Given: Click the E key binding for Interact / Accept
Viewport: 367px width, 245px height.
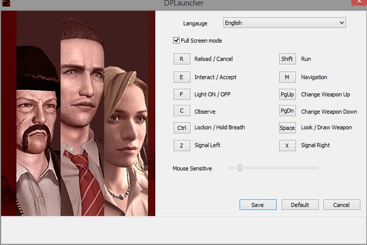Looking at the screenshot, I should point(181,77).
